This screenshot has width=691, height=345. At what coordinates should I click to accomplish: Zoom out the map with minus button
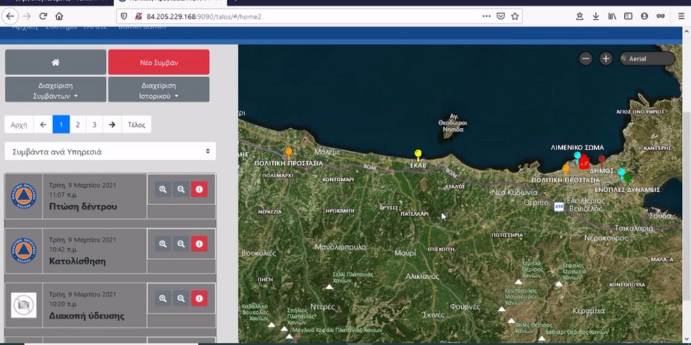point(586,58)
